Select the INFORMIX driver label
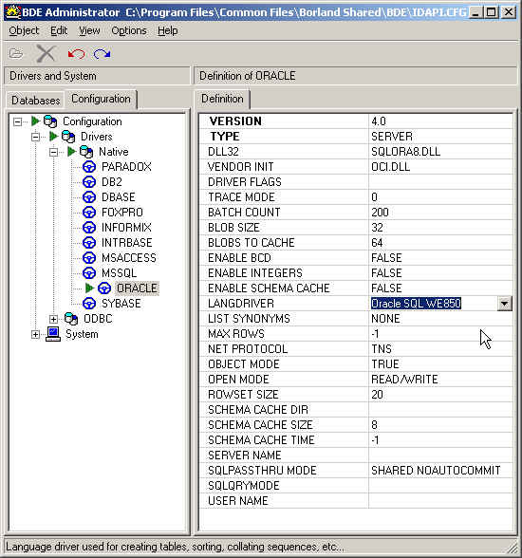 coord(126,228)
